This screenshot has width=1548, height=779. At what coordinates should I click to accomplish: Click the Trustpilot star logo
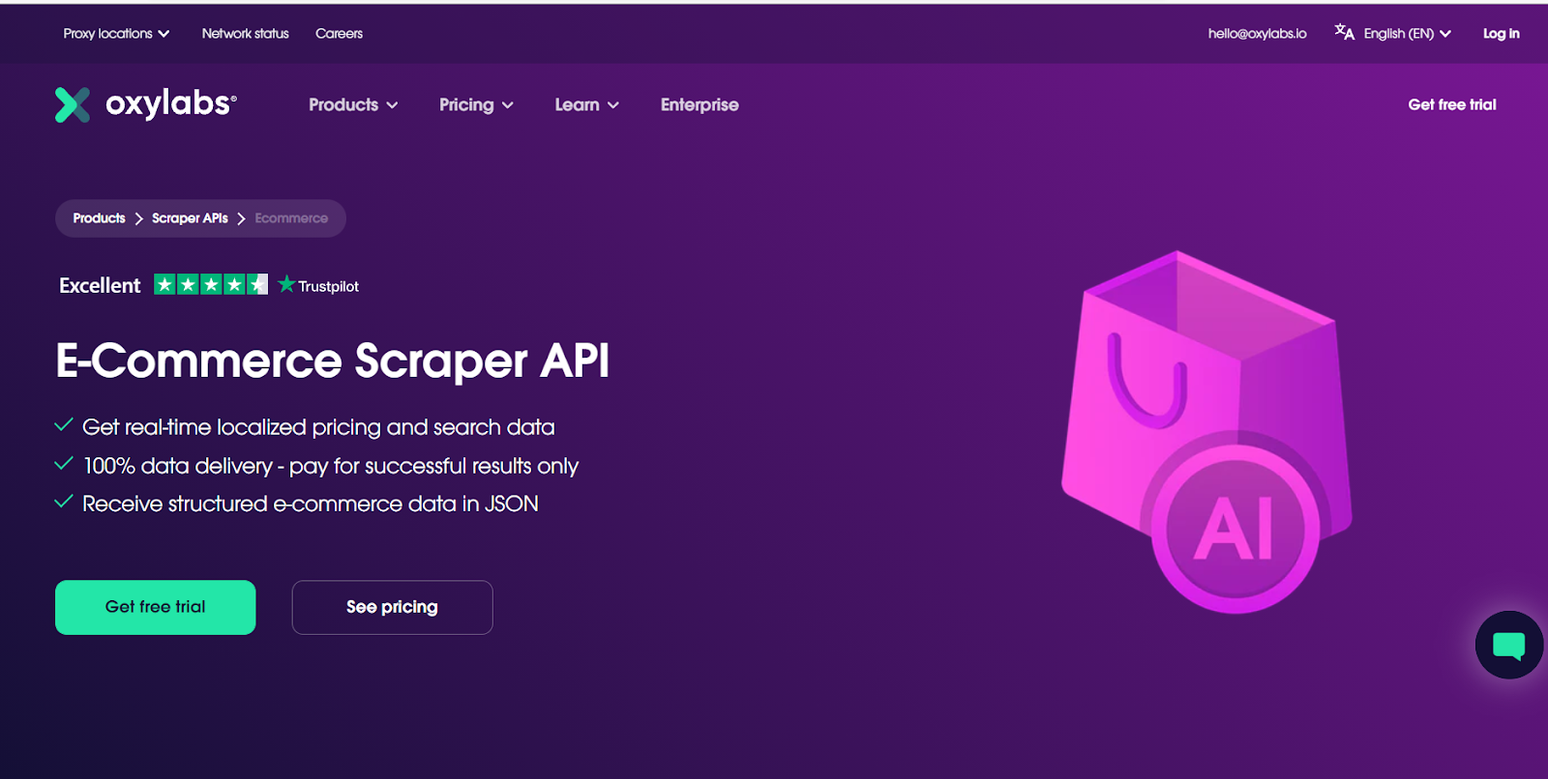286,284
